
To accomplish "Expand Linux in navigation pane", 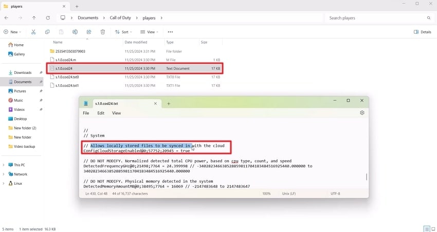I will point(4,183).
